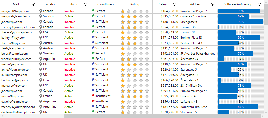Select the kathryn@rpy.com mail cell
The height and width of the screenshot is (118, 268).
pyautogui.click(x=19, y=37)
